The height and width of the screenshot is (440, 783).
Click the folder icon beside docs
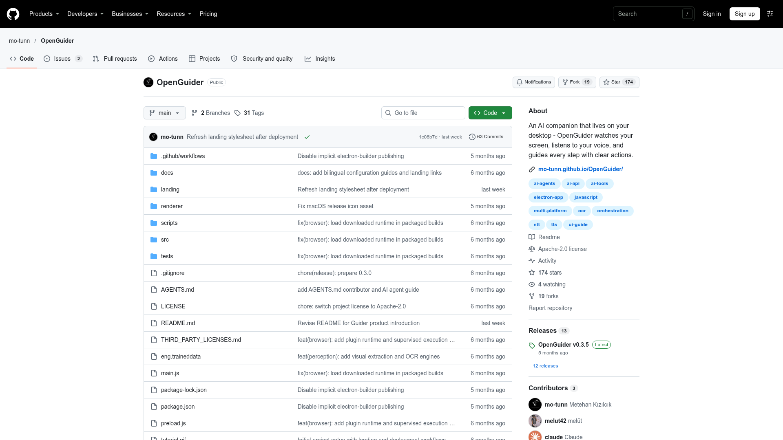tap(154, 173)
